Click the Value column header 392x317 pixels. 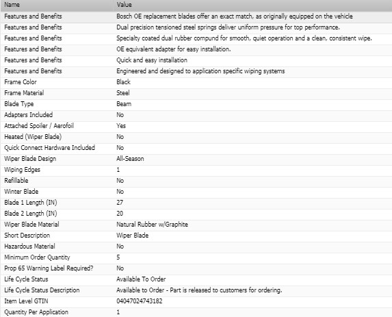[x=252, y=5]
